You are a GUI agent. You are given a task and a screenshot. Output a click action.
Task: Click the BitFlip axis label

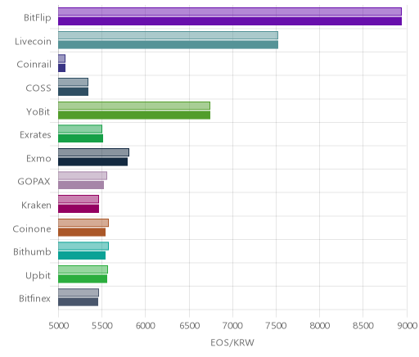[38, 18]
